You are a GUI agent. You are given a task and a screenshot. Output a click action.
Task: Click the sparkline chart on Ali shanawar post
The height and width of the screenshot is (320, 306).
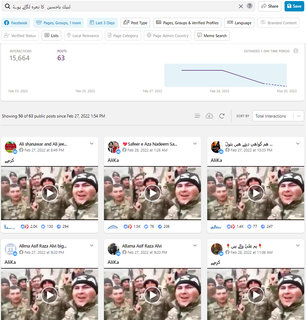pyautogui.click(x=10, y=227)
